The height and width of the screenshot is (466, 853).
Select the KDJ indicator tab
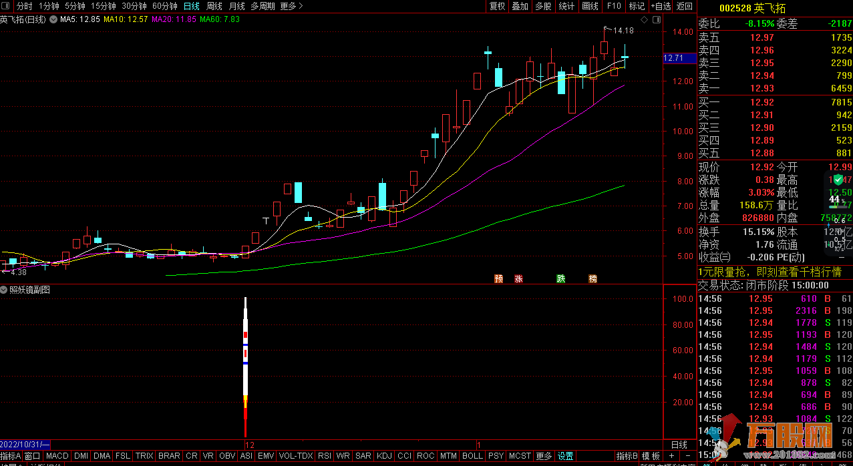385,456
